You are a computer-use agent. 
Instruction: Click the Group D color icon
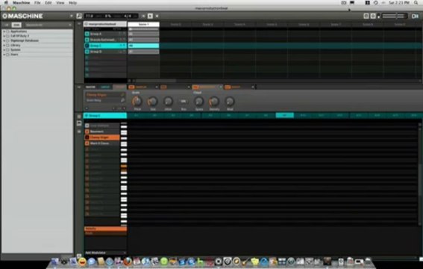click(x=87, y=52)
